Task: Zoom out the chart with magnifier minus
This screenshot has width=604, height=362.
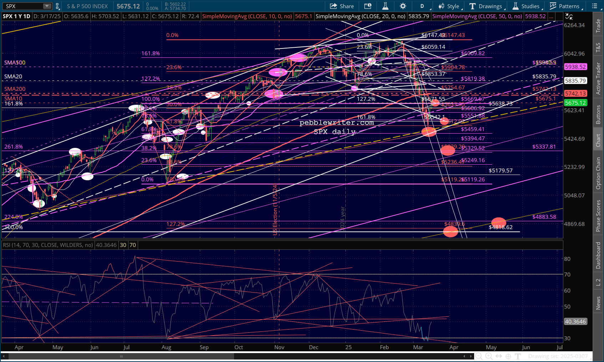Action: tap(479, 356)
